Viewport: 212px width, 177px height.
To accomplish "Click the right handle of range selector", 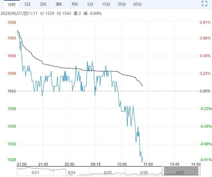I will click(199, 171).
